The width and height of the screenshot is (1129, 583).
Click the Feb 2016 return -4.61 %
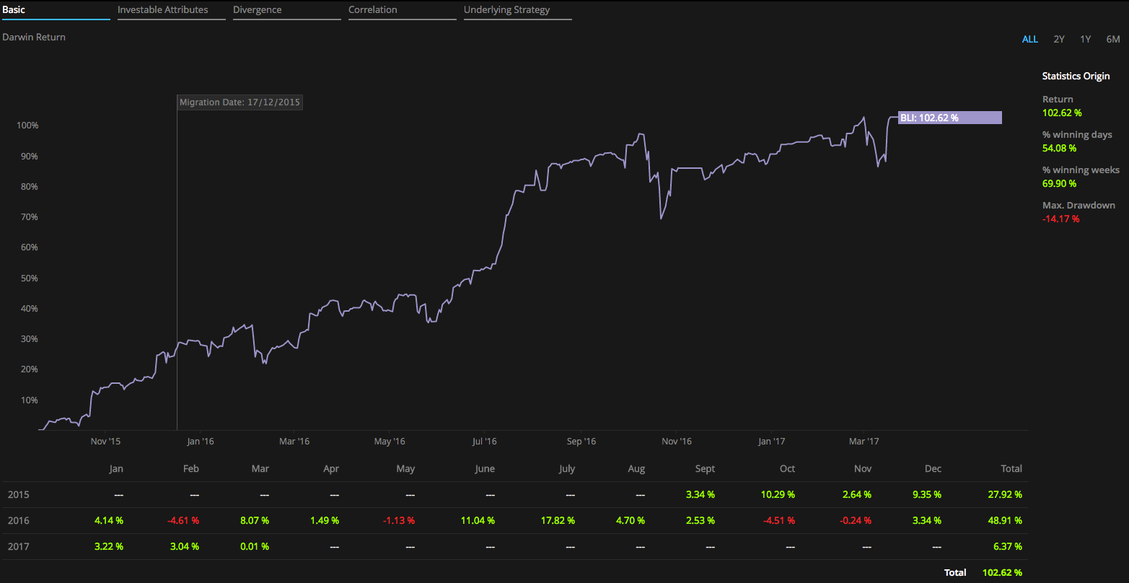pyautogui.click(x=184, y=520)
